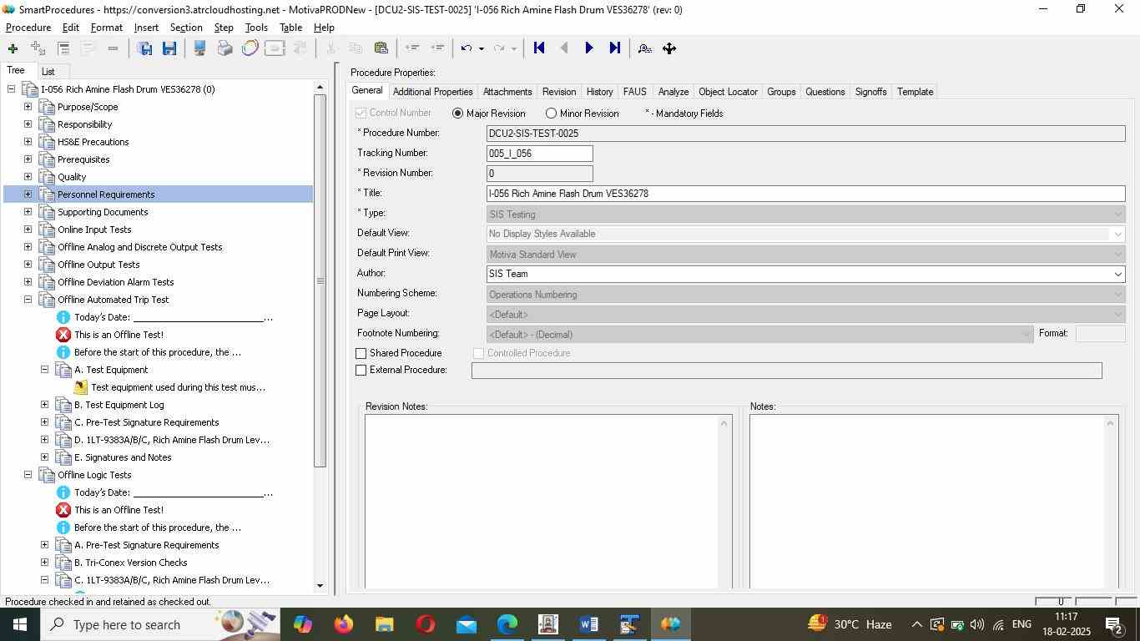The image size is (1140, 641).
Task: Click the paste clipboard toolbar icon
Action: [x=381, y=48]
